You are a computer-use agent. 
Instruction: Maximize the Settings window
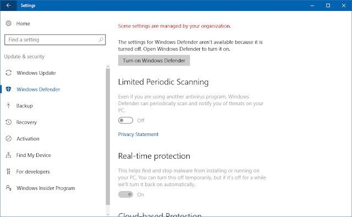click(328, 6)
